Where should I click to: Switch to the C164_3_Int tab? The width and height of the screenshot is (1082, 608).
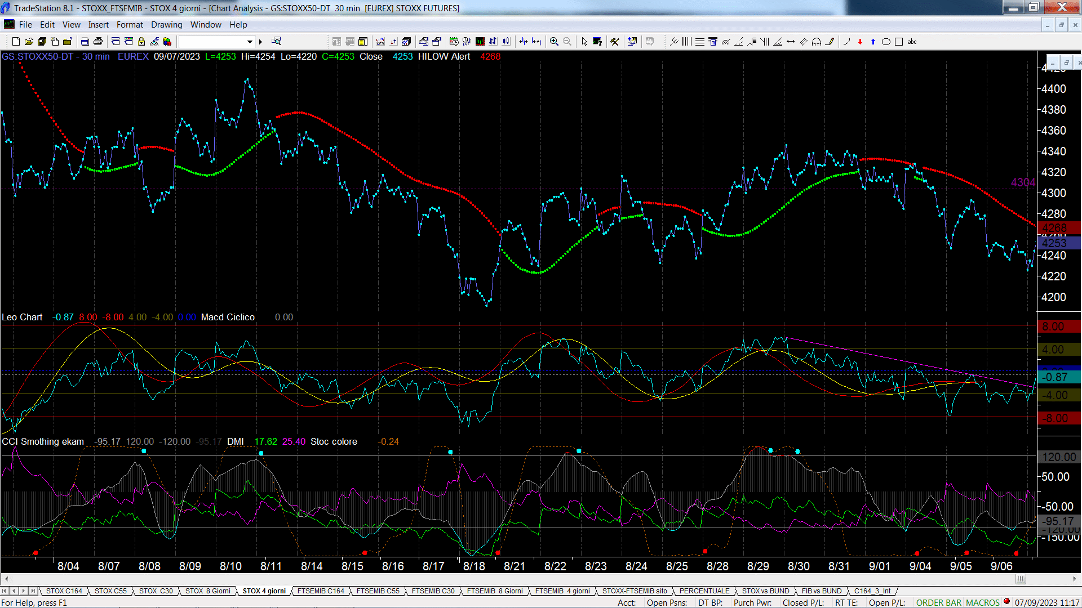point(872,591)
